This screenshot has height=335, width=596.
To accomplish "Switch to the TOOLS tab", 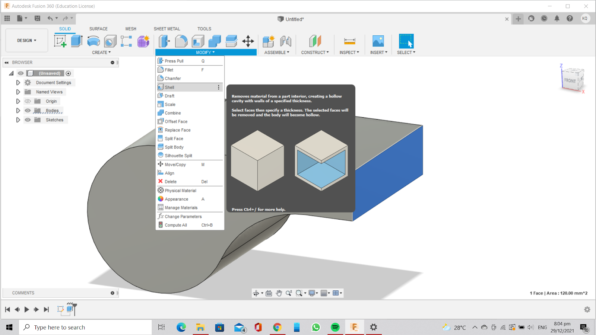I will point(204,29).
